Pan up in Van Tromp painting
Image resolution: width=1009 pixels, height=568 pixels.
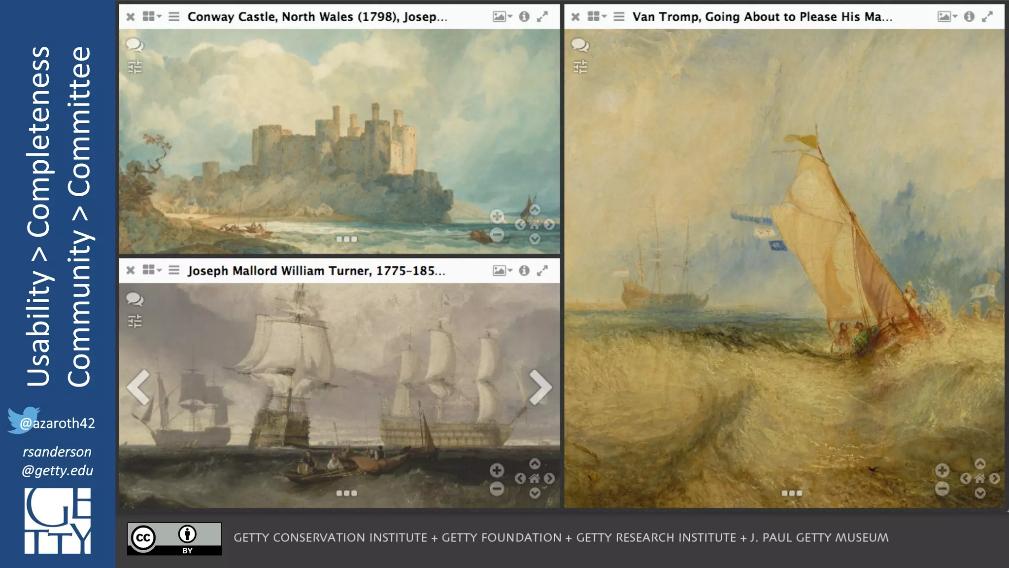[980, 464]
